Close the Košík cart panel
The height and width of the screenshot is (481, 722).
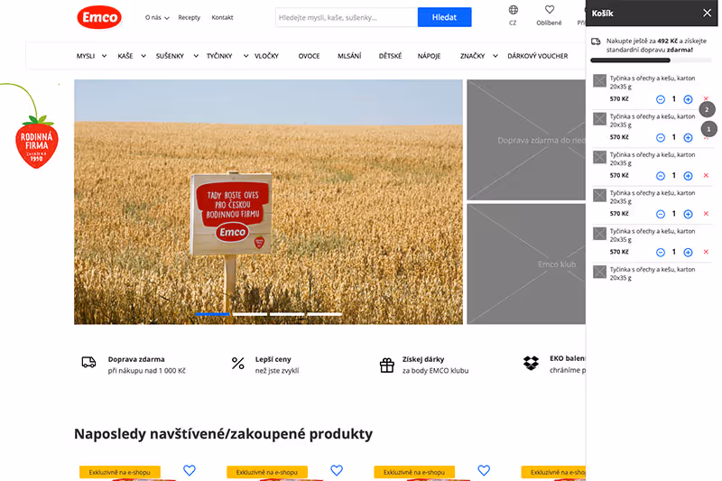(707, 13)
